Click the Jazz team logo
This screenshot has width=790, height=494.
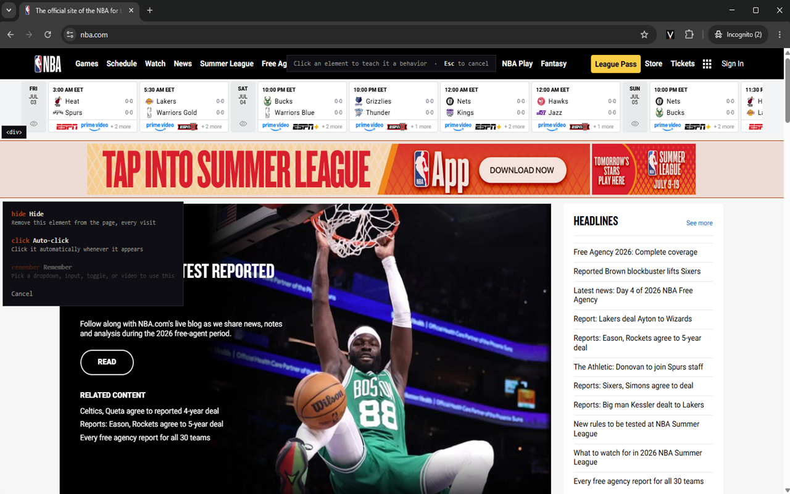click(541, 112)
